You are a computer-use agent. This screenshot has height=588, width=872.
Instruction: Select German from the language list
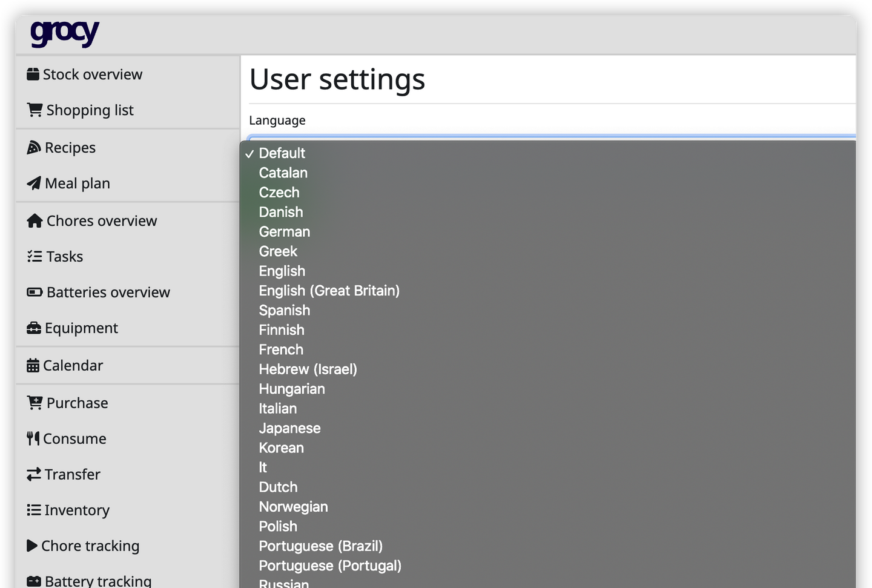tap(285, 232)
